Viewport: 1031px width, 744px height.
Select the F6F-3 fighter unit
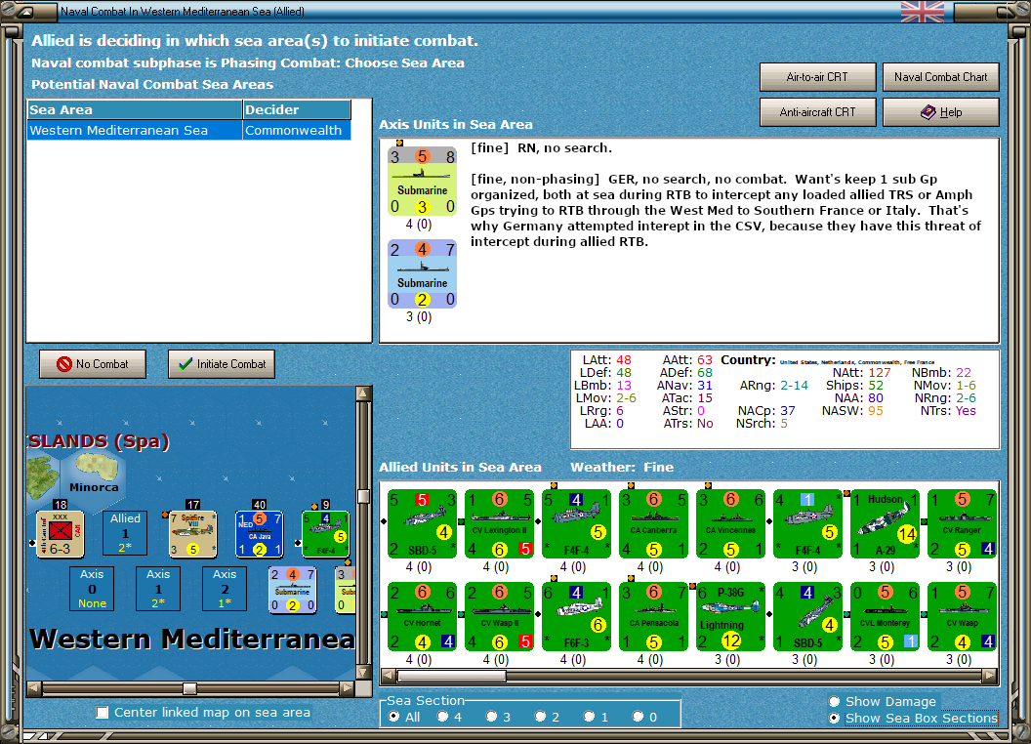[x=577, y=616]
